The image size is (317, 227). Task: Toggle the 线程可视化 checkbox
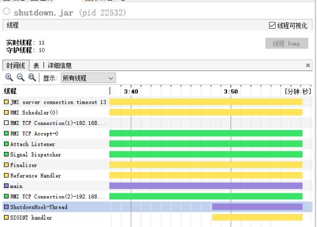coord(272,26)
